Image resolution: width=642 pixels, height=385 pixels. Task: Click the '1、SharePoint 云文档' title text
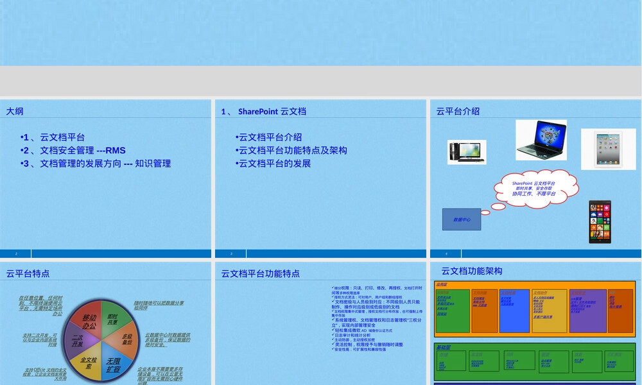264,111
